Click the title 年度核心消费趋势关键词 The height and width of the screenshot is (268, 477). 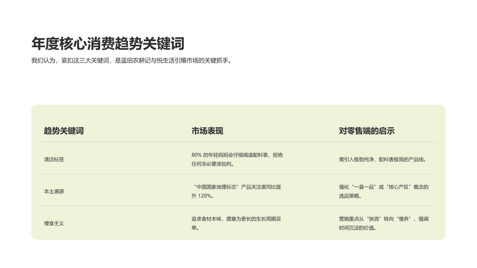coord(108,44)
